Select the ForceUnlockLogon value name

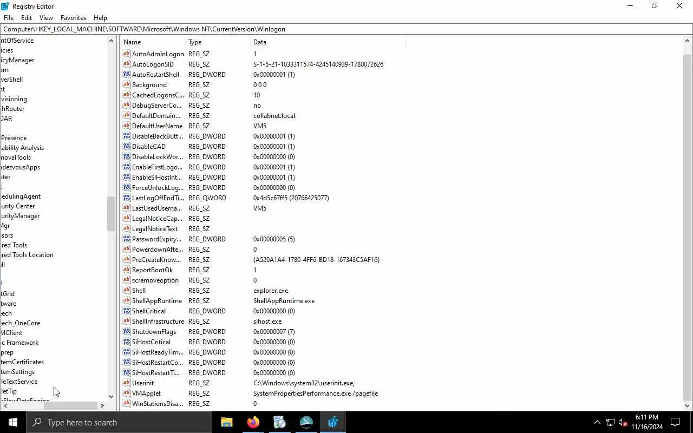pyautogui.click(x=158, y=187)
